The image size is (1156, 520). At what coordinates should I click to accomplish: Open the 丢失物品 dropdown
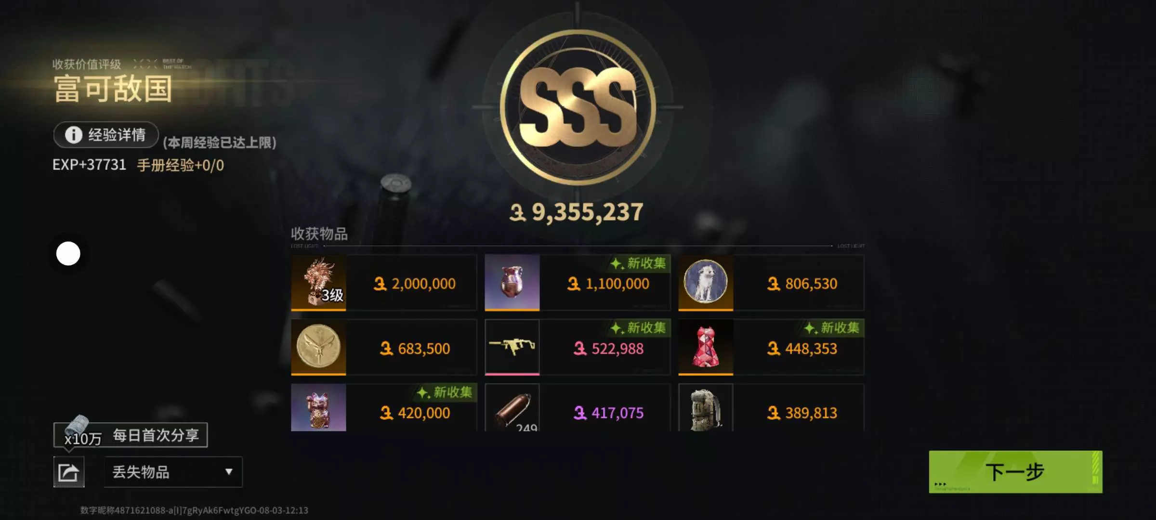click(173, 472)
